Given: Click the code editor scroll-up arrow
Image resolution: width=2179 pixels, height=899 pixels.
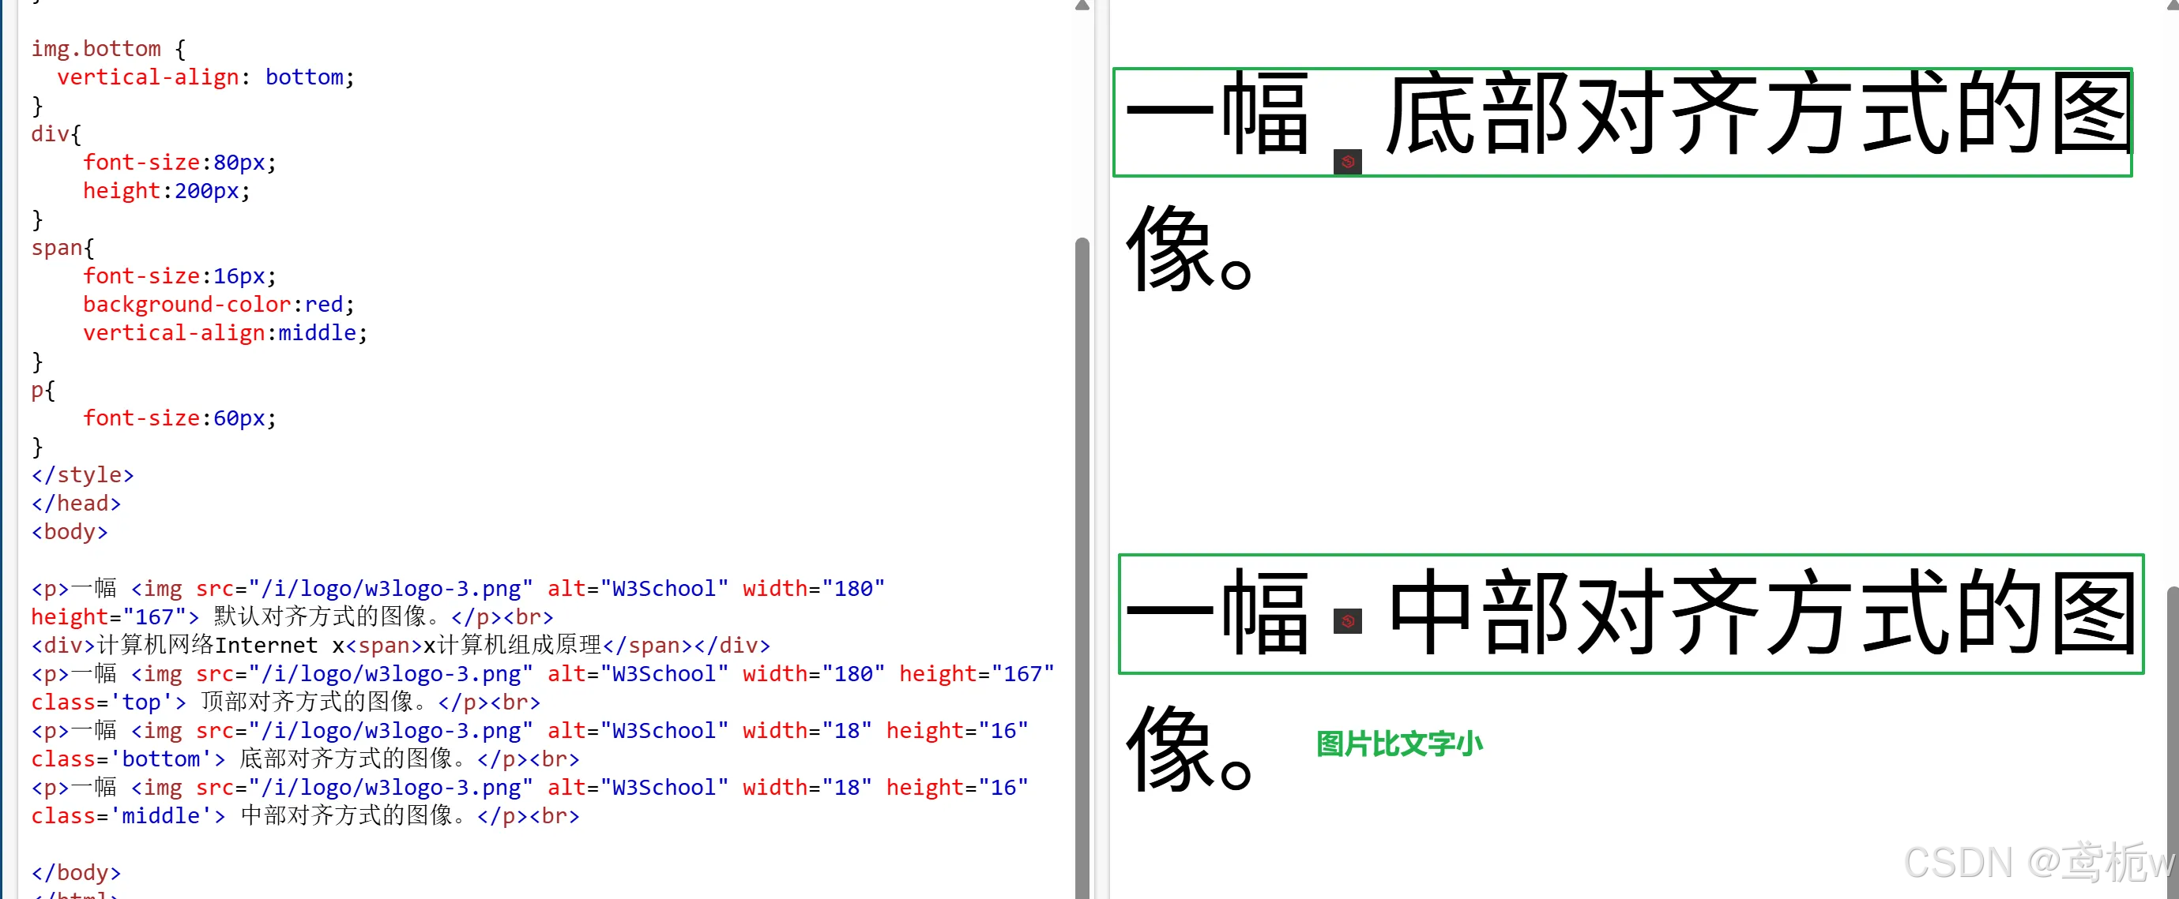Looking at the screenshot, I should coord(1082,6).
